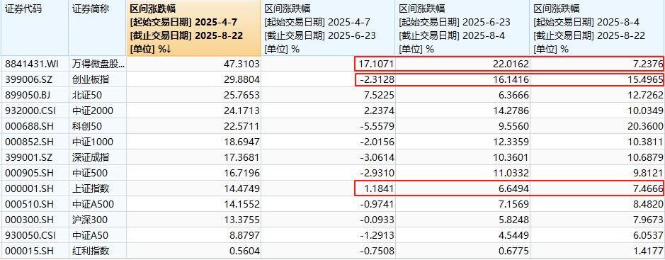Select the 万得微盘股 name cell
The height and width of the screenshot is (260, 665).
click(x=98, y=64)
